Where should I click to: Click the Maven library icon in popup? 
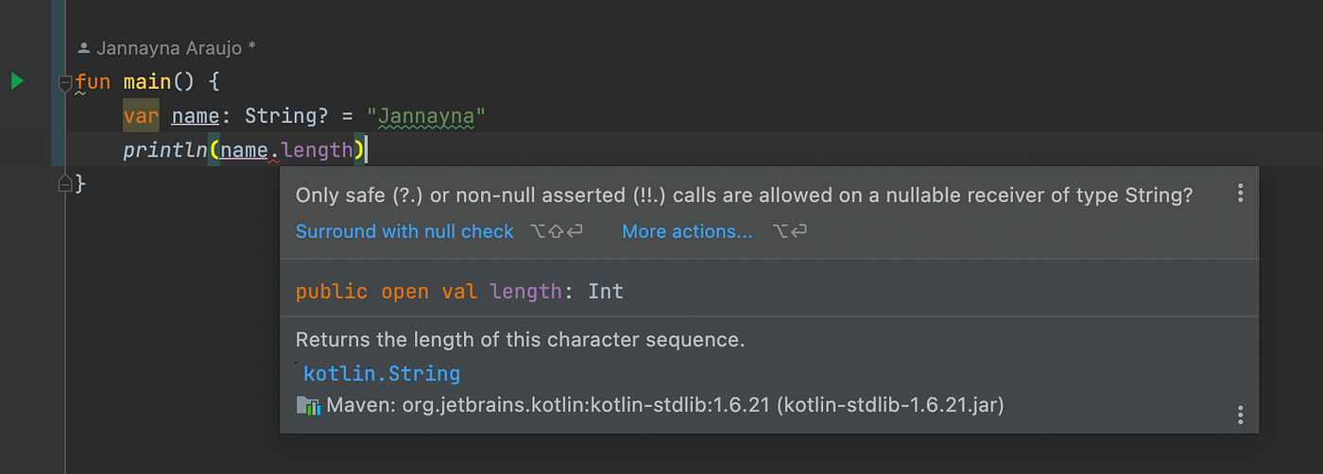click(x=308, y=406)
